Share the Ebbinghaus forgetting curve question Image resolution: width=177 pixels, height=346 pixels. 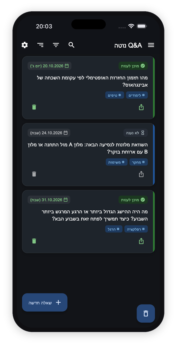pos(141,107)
